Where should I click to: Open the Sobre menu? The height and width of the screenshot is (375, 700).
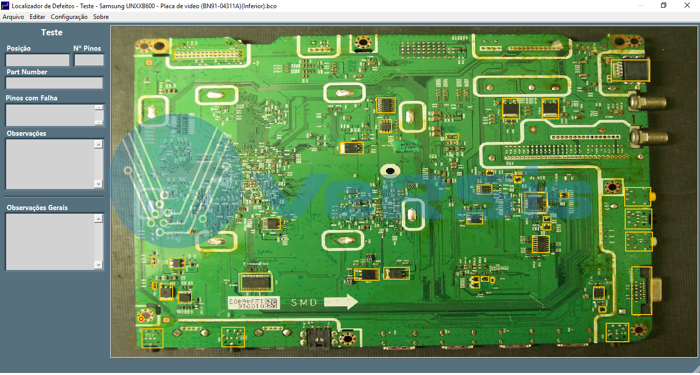coord(101,17)
